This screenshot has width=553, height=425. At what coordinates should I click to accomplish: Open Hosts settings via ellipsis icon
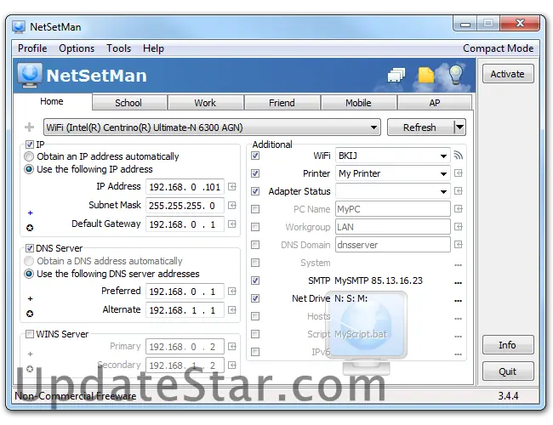click(458, 319)
